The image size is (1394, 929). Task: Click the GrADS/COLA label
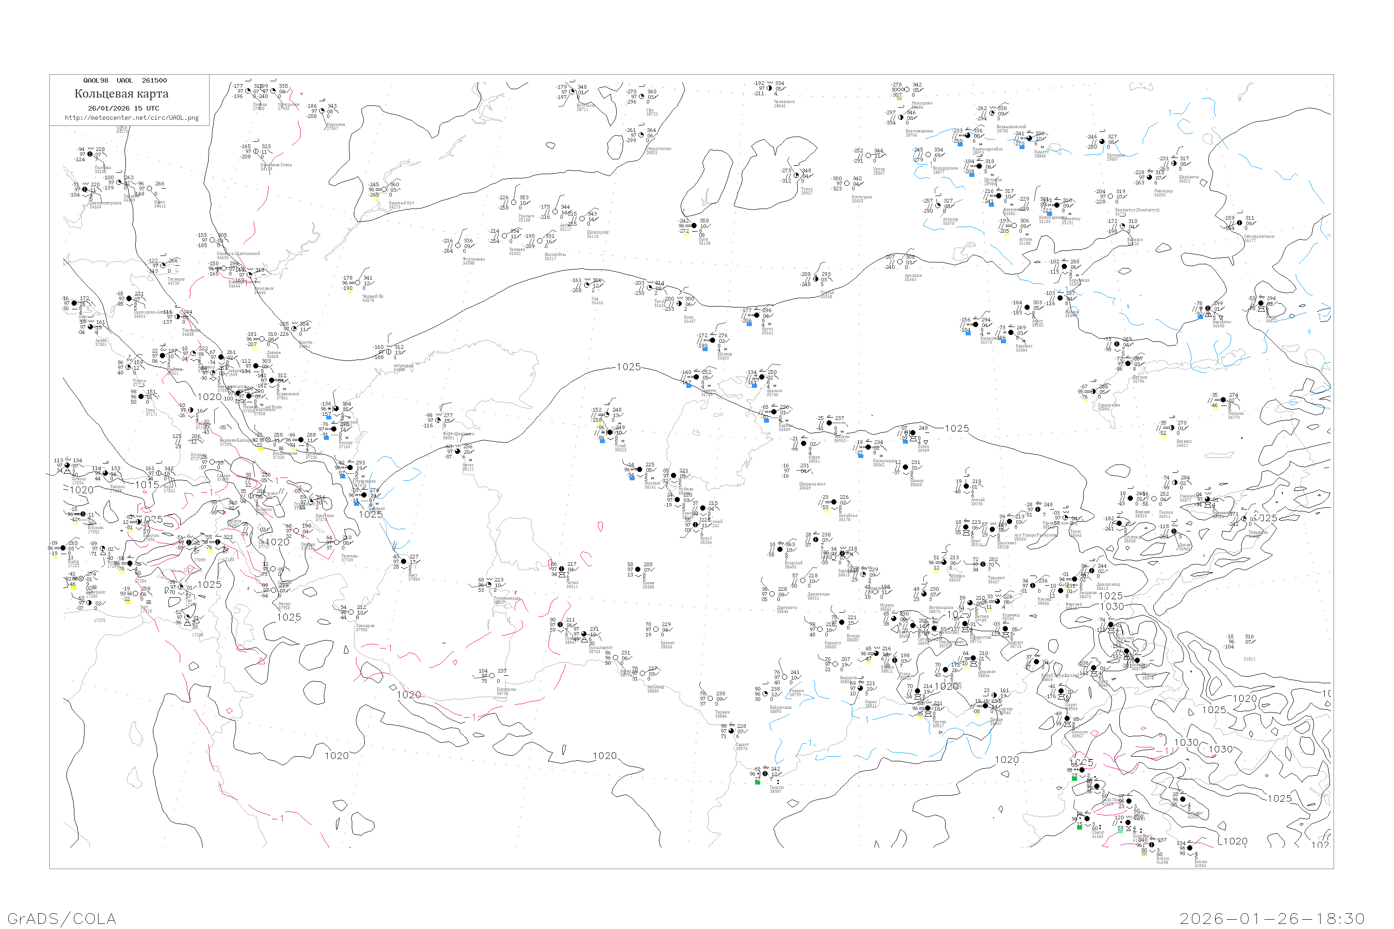[x=62, y=918]
